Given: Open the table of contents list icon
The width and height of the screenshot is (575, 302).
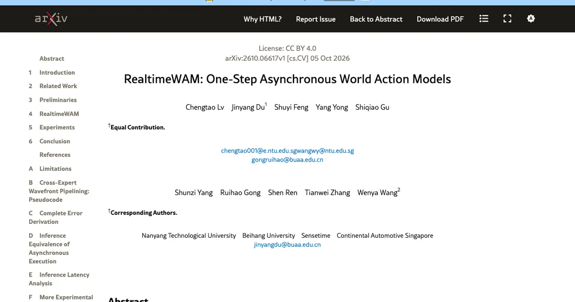Looking at the screenshot, I should [484, 19].
